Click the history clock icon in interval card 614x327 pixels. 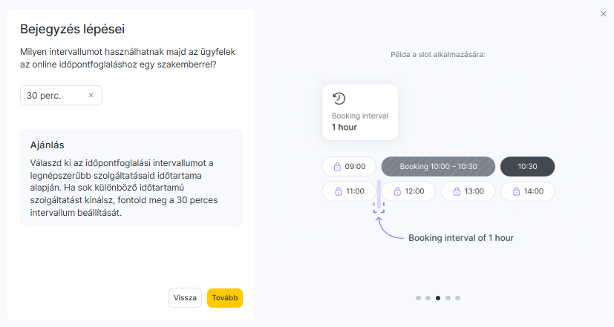tap(339, 99)
